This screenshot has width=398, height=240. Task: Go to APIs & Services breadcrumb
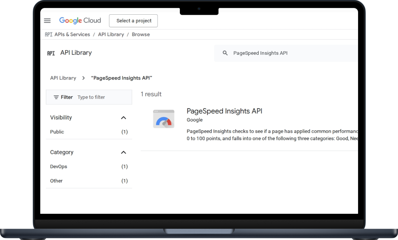pyautogui.click(x=72, y=35)
